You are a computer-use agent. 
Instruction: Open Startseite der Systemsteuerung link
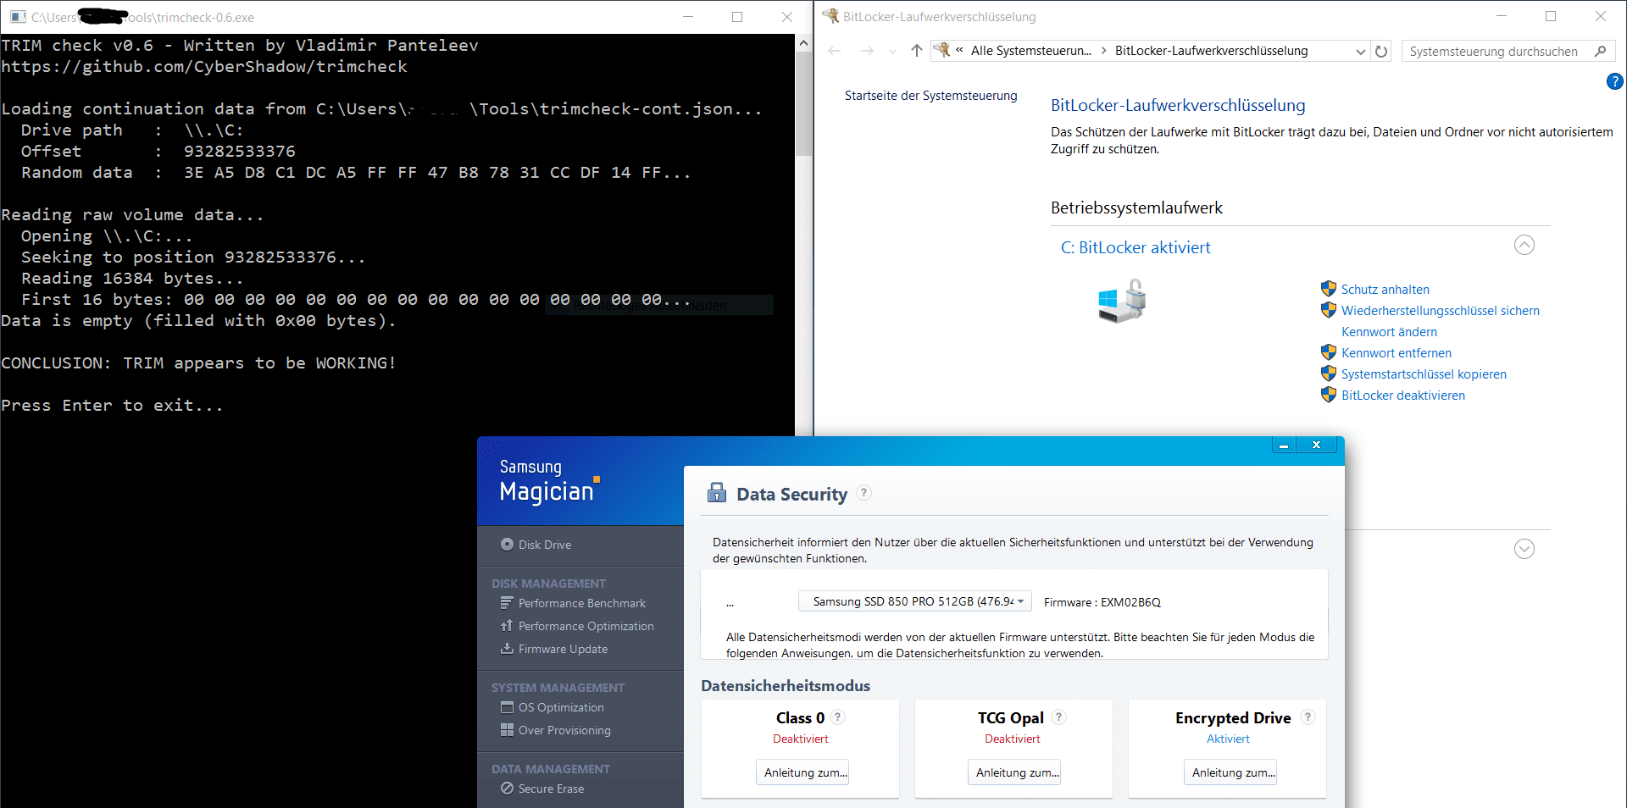930,96
